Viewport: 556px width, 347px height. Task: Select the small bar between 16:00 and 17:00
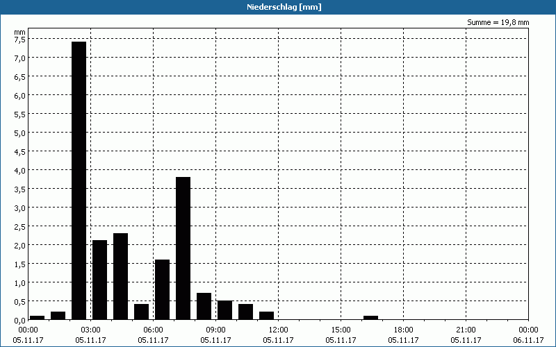[x=370, y=318]
